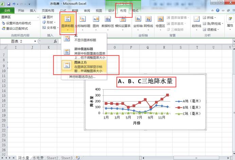The width and height of the screenshot is (235, 160).
Task: Click 其他标题选项 more title options
Action: coord(82,77)
